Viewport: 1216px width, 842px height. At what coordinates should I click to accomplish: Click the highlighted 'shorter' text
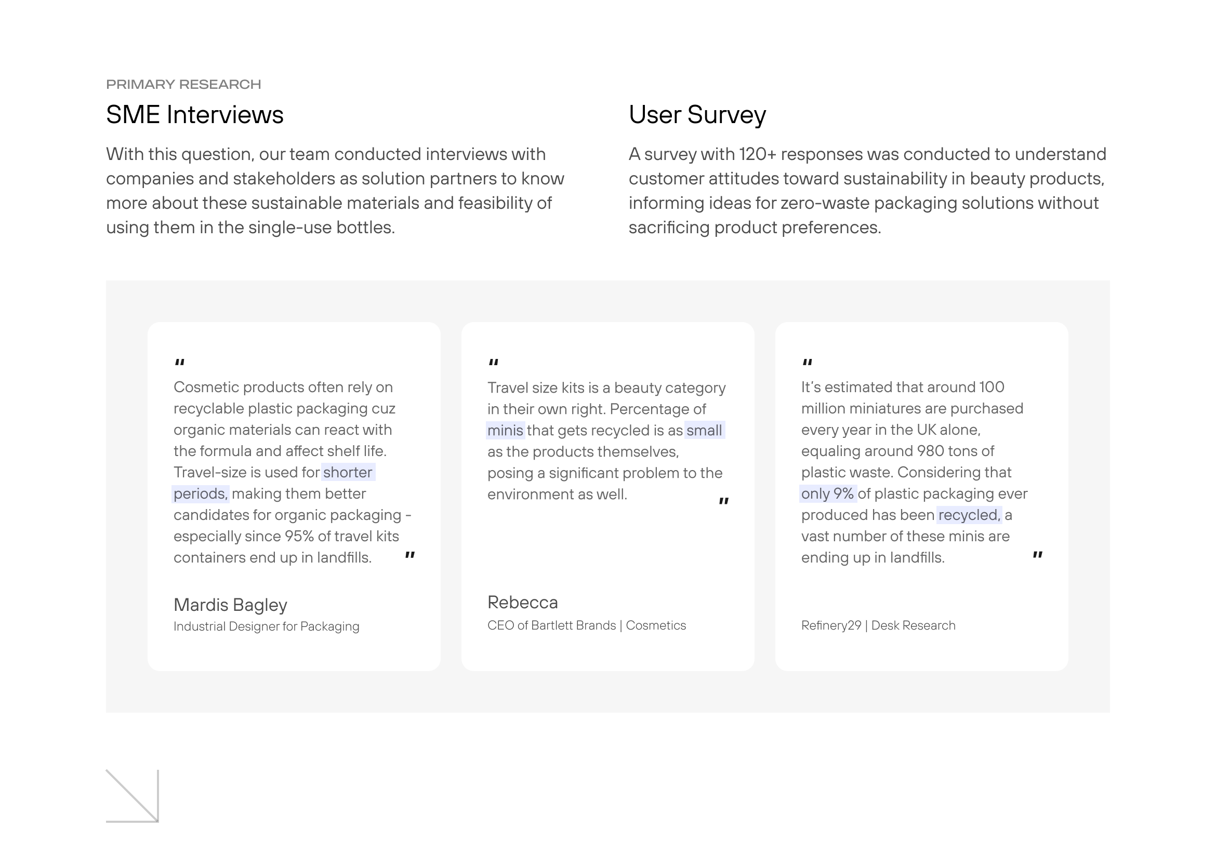pos(348,472)
